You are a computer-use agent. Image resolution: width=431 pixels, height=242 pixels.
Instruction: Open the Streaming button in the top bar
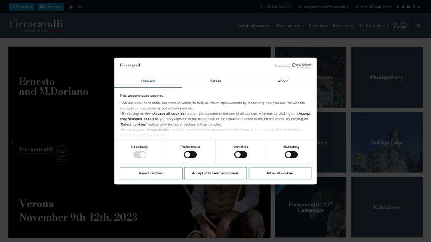[22, 7]
